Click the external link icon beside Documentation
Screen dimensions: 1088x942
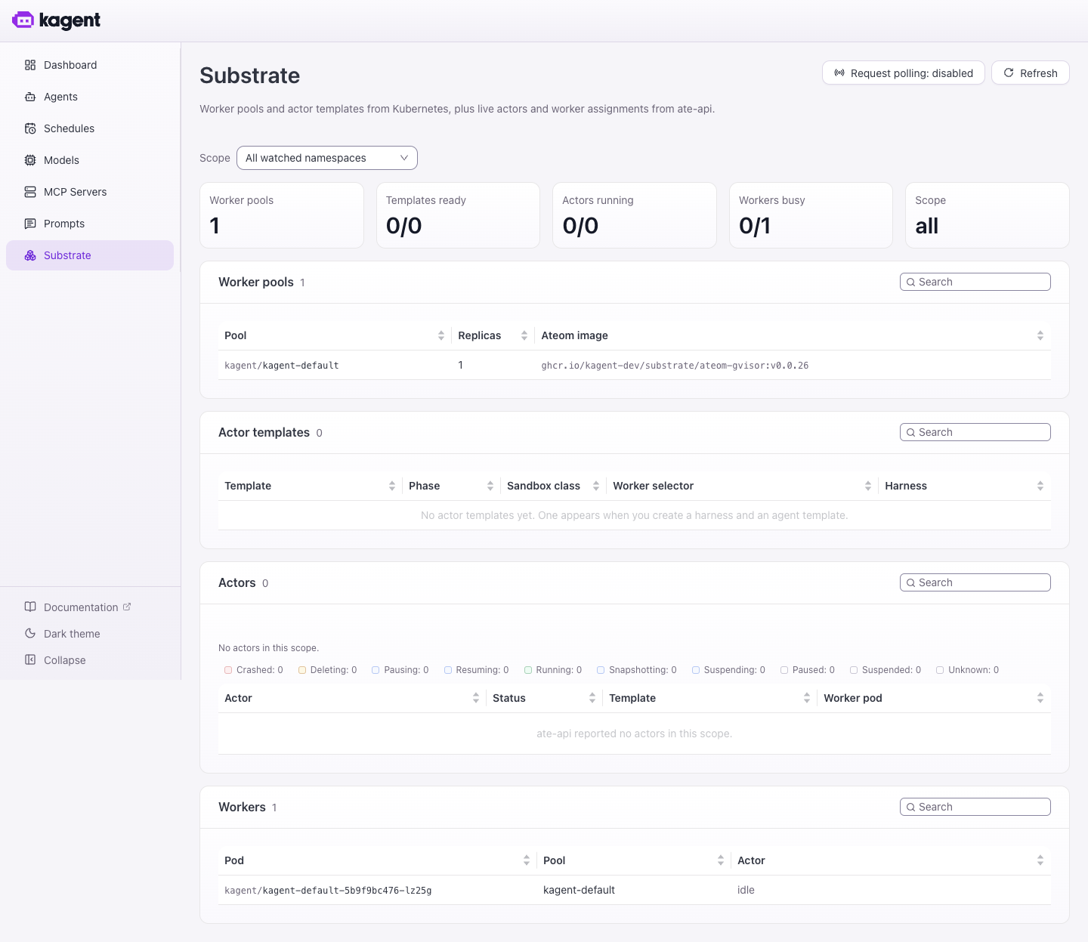click(x=127, y=607)
